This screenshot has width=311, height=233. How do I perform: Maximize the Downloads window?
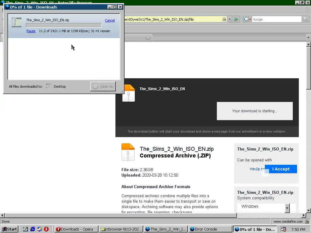pos(114,7)
